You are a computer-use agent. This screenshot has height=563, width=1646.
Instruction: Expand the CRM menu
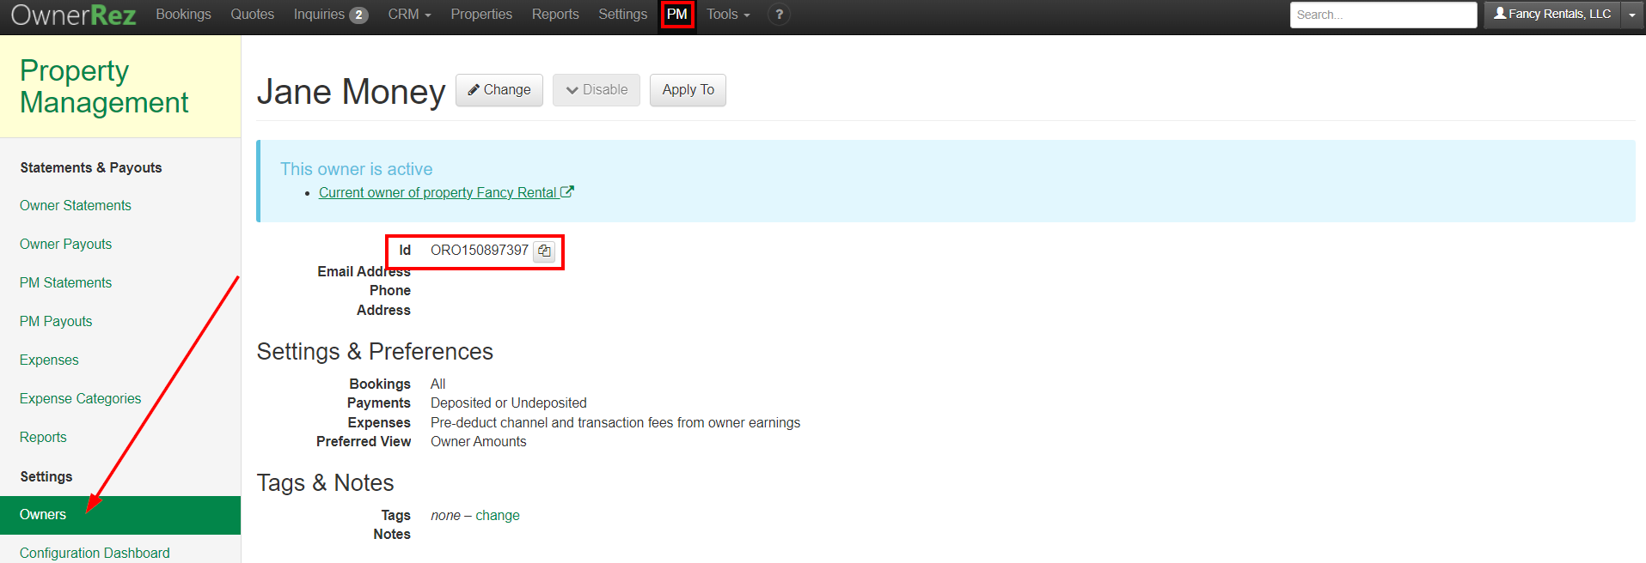coord(409,15)
